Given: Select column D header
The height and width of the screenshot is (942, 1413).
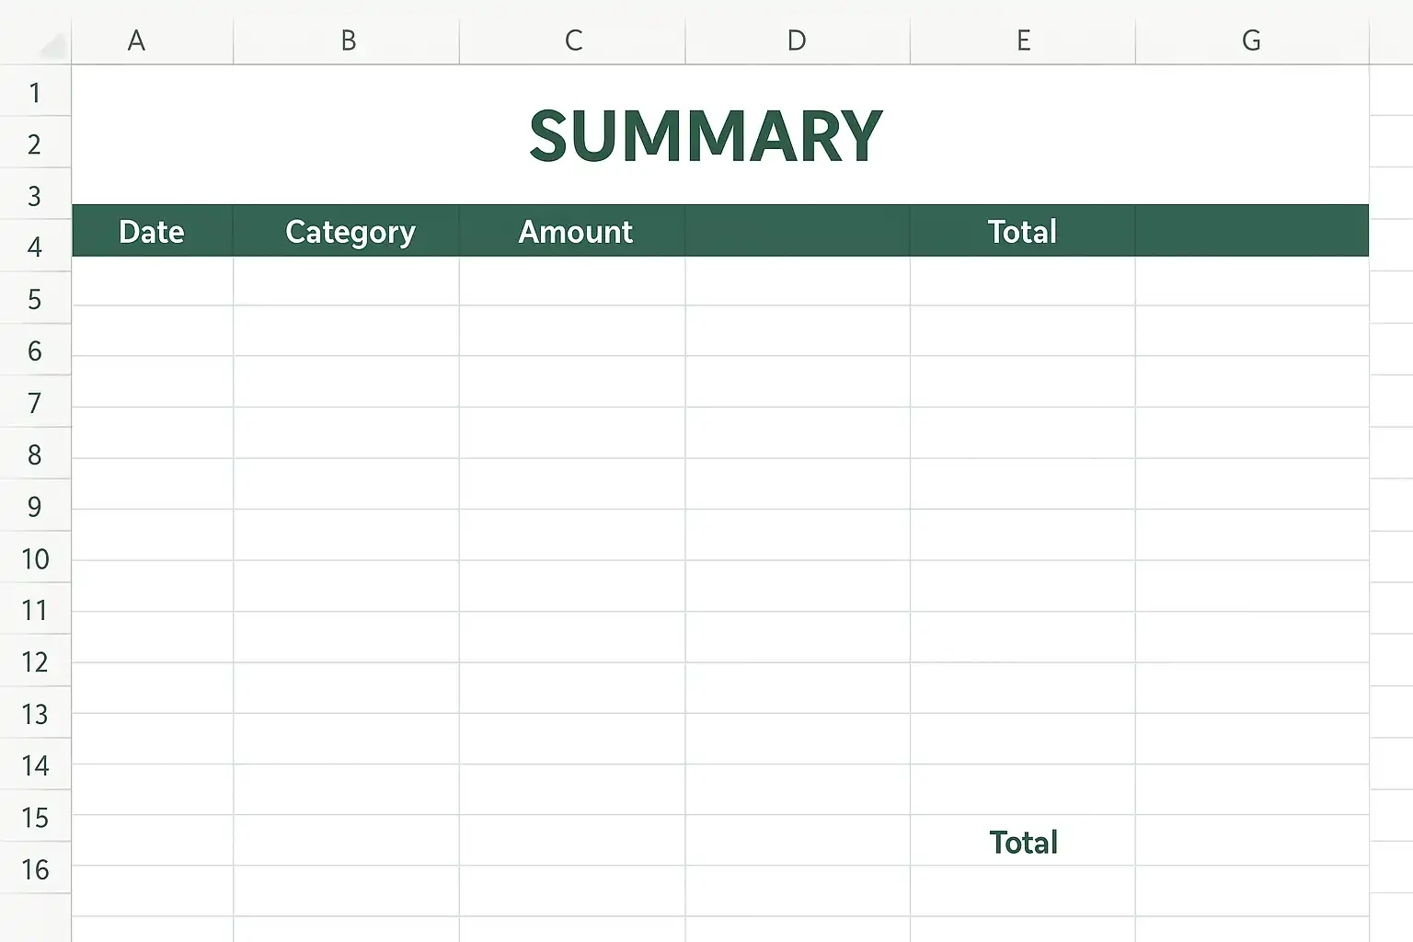Looking at the screenshot, I should coord(798,40).
